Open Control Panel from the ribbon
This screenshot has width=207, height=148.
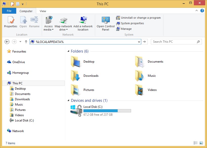[106, 23]
